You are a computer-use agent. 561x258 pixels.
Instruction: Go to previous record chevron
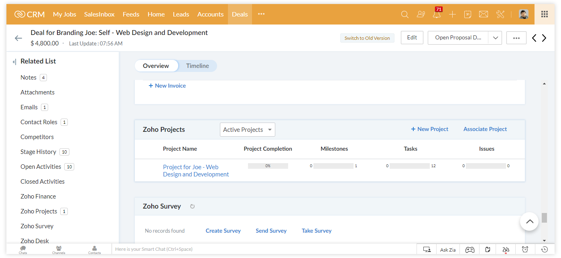click(x=534, y=38)
